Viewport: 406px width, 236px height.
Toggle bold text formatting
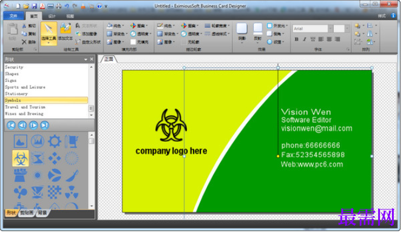[297, 39]
